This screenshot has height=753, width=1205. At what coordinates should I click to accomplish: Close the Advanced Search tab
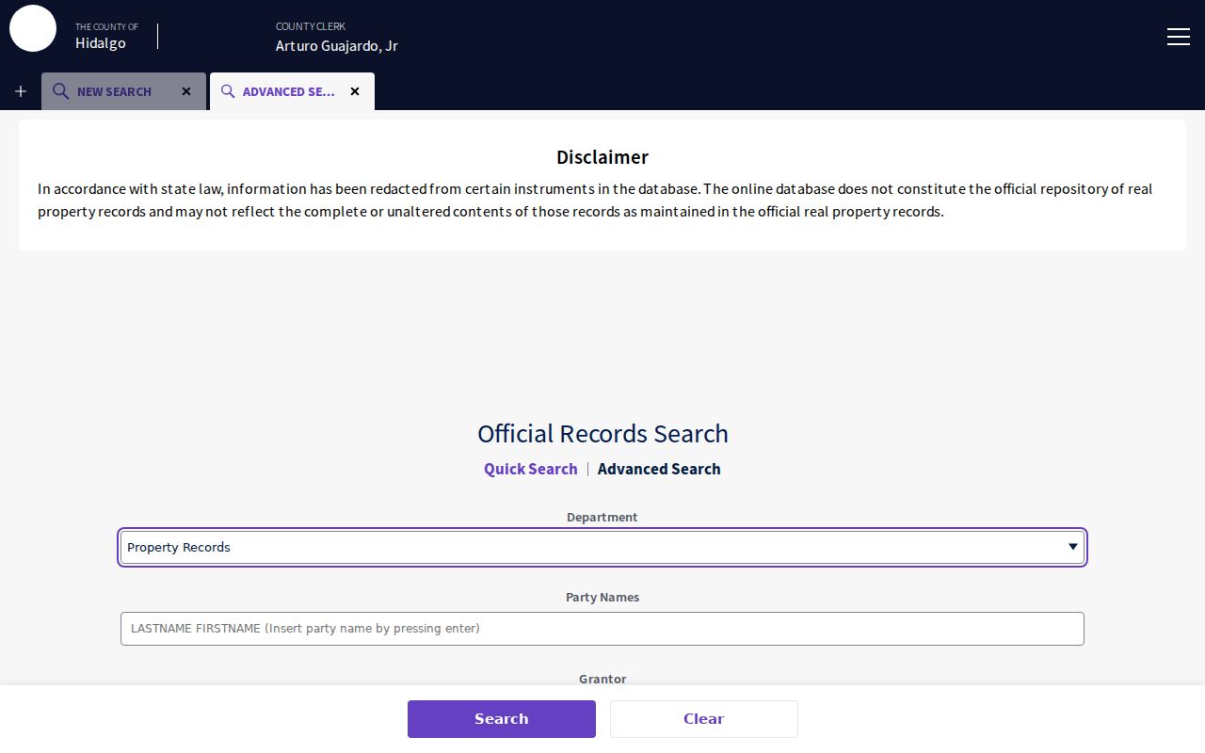tap(355, 91)
